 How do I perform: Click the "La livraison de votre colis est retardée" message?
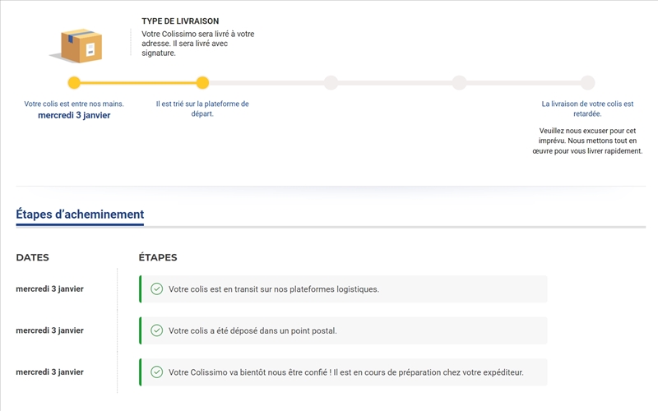coord(587,109)
